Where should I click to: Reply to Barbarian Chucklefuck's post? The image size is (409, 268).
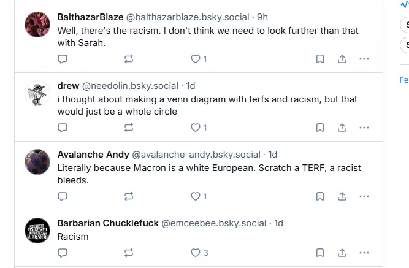pyautogui.click(x=63, y=252)
